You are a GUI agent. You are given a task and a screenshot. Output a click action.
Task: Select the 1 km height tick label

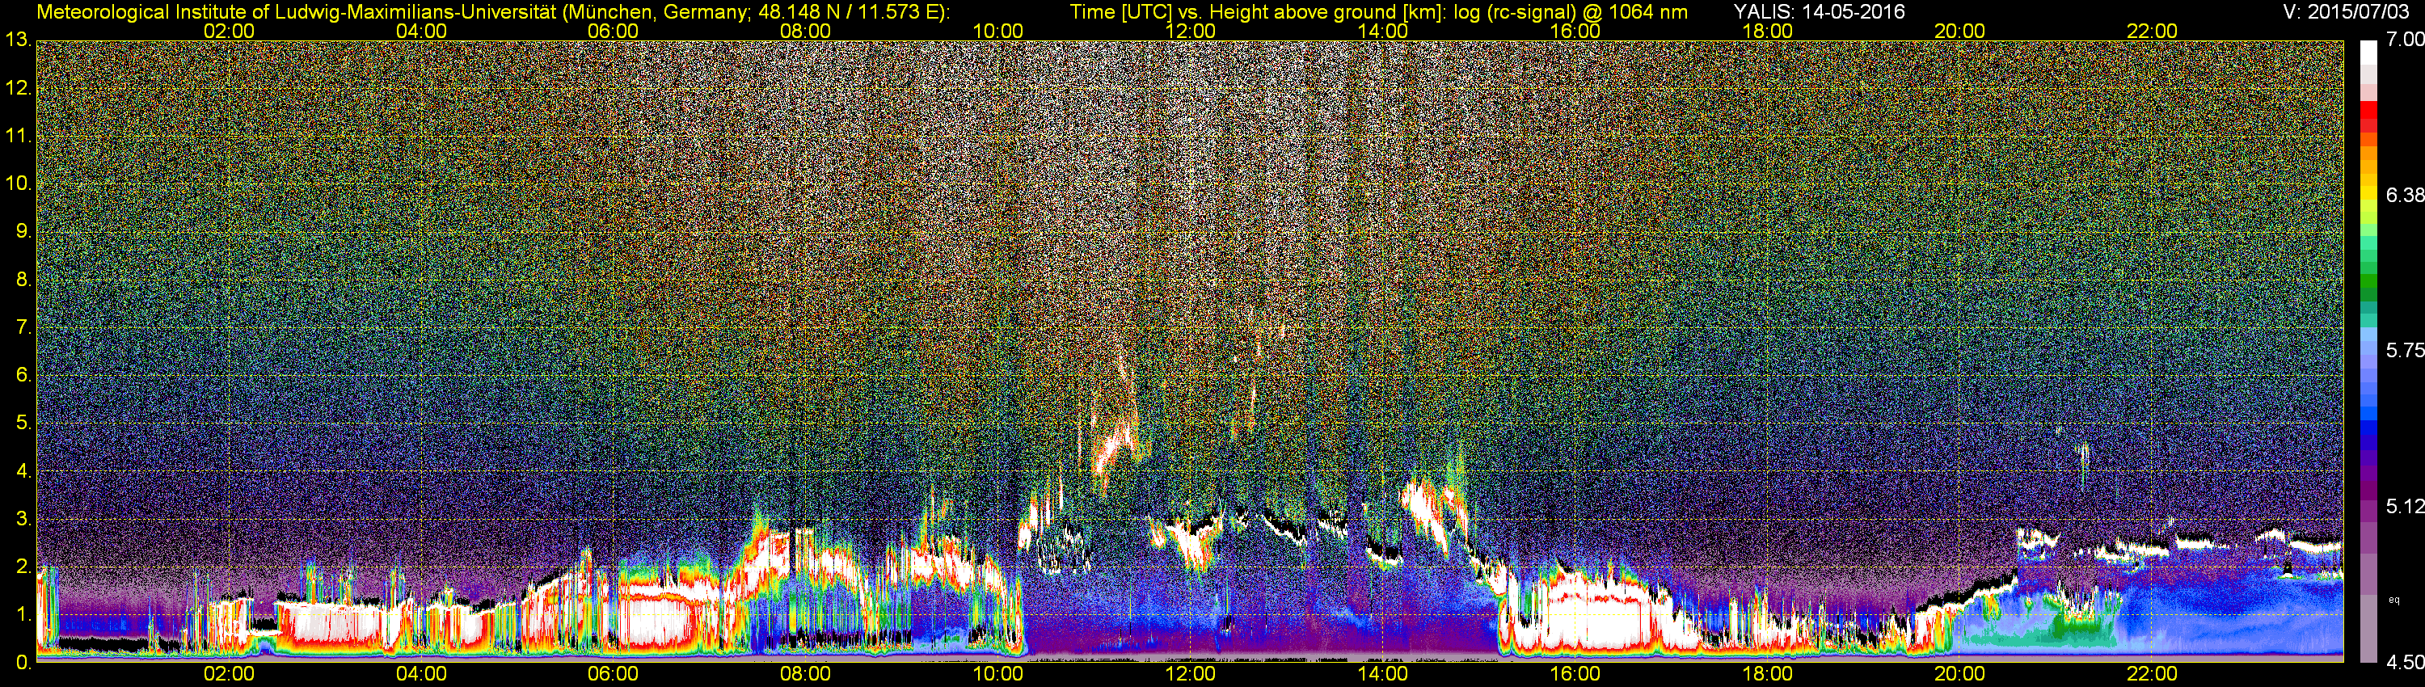(x=23, y=614)
